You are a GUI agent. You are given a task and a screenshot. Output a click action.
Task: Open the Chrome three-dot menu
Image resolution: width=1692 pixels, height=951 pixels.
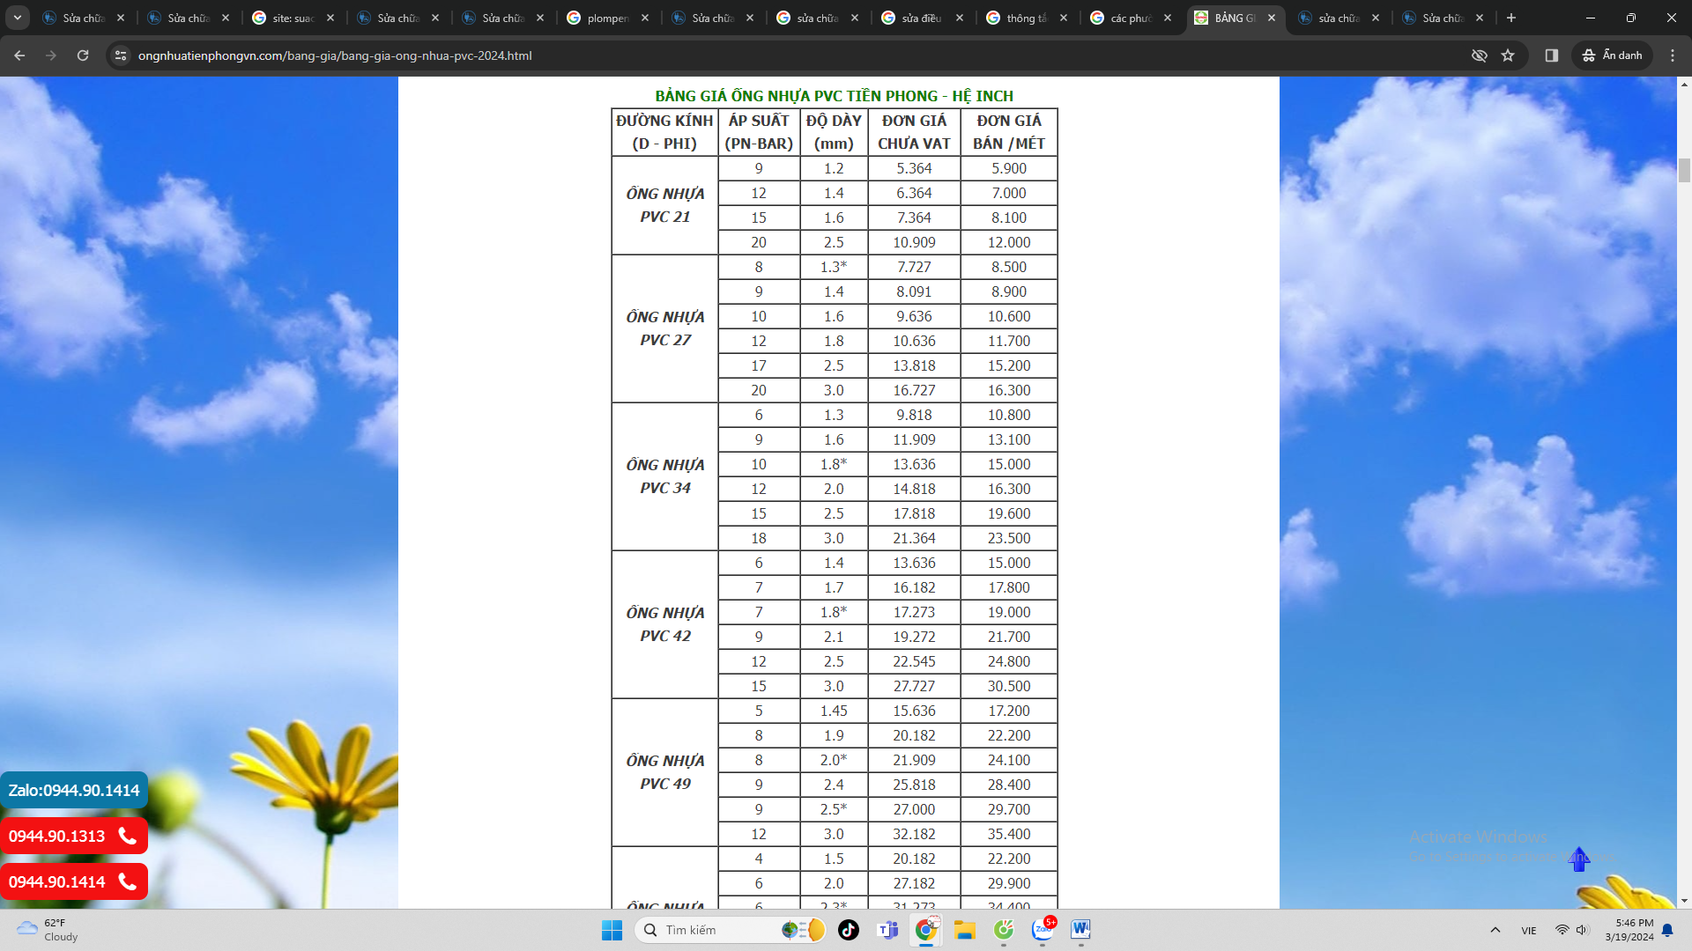click(x=1673, y=55)
